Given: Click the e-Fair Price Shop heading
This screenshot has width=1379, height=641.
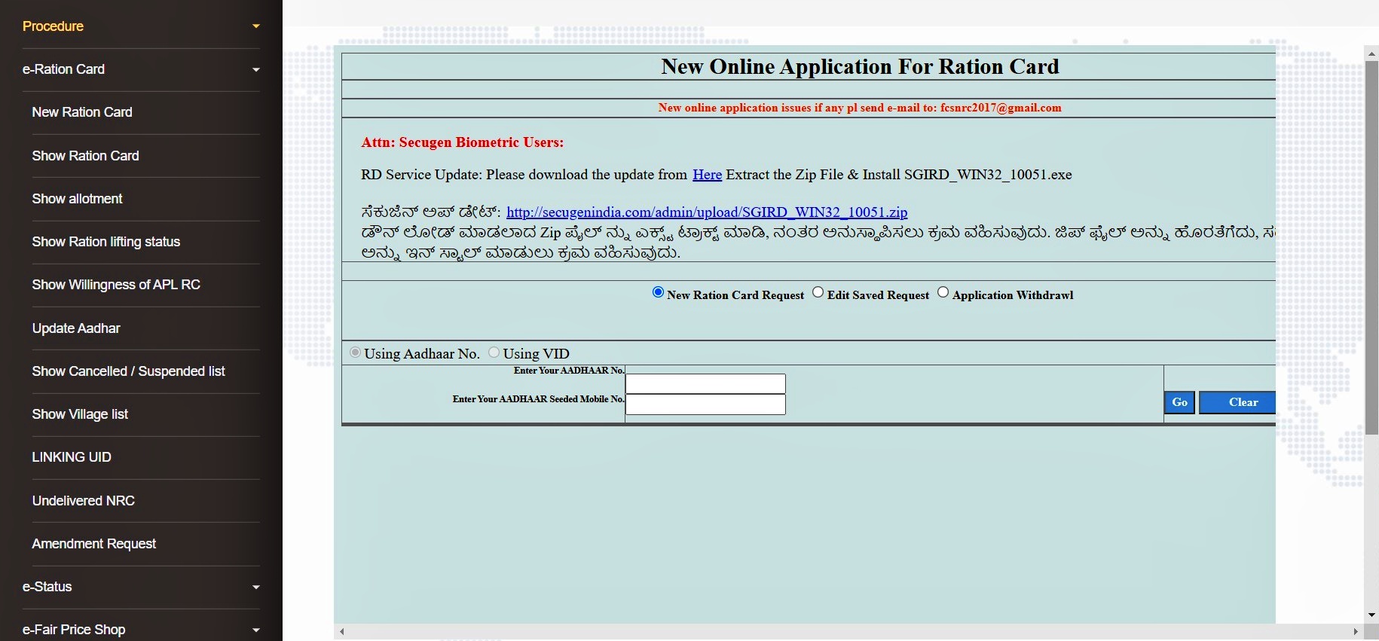Looking at the screenshot, I should coord(74,630).
